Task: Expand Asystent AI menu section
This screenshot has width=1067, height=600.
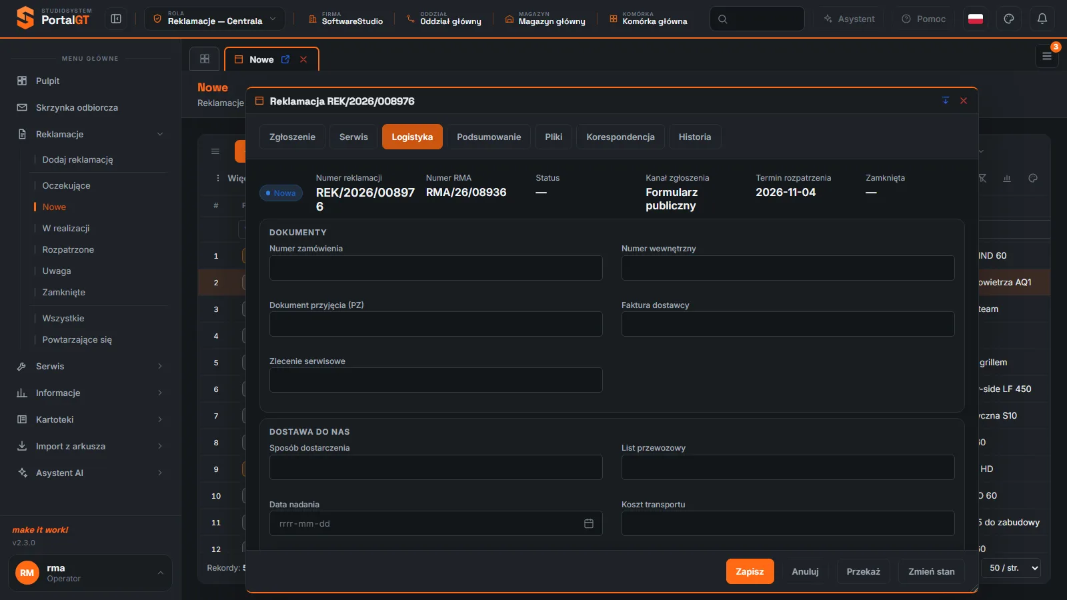Action: [90, 473]
